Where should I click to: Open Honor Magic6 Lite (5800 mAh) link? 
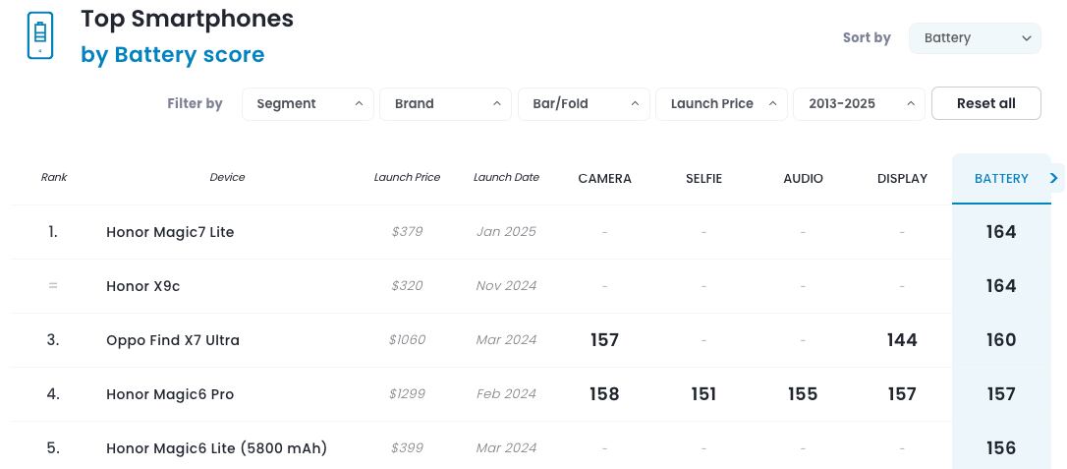(x=216, y=448)
